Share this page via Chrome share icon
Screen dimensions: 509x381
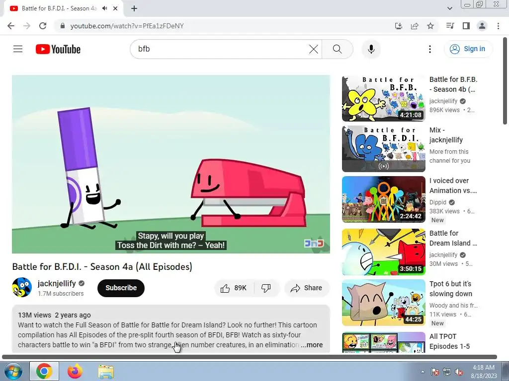(415, 26)
